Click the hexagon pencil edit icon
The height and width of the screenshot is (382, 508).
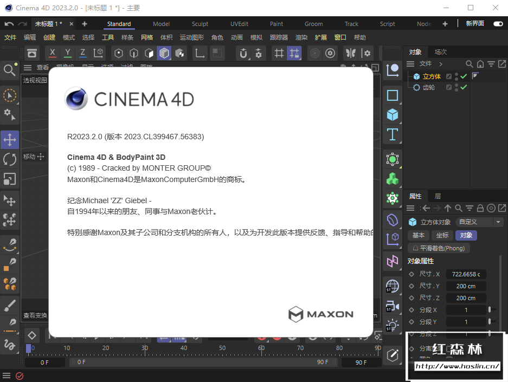pyautogui.click(x=393, y=355)
